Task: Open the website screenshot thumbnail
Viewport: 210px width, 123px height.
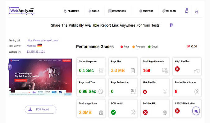Action: [41, 77]
